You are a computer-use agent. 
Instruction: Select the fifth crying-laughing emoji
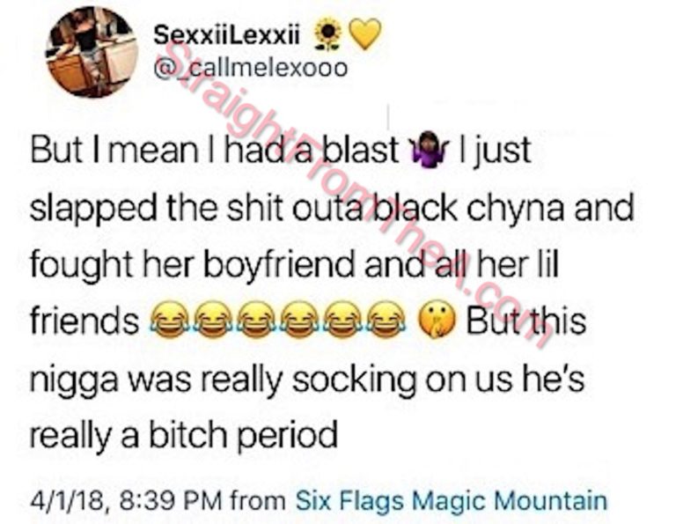pyautogui.click(x=342, y=321)
